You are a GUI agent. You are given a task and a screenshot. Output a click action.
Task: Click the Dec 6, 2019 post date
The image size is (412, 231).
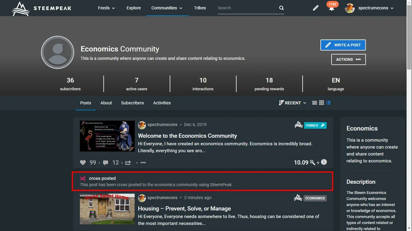195,125
